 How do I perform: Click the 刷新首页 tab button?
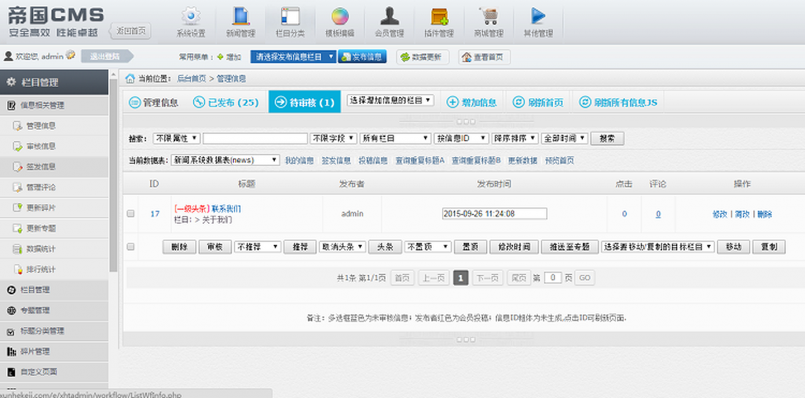(538, 102)
